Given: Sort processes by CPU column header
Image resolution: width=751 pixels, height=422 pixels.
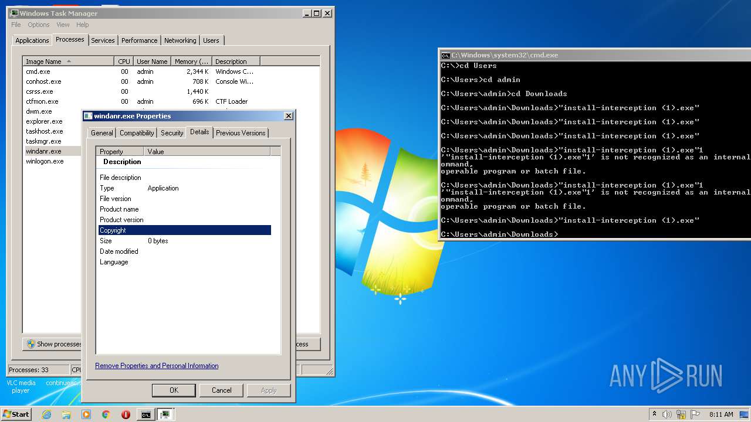Looking at the screenshot, I should (x=124, y=62).
